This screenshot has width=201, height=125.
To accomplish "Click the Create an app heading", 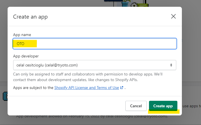I will tap(30, 17).
